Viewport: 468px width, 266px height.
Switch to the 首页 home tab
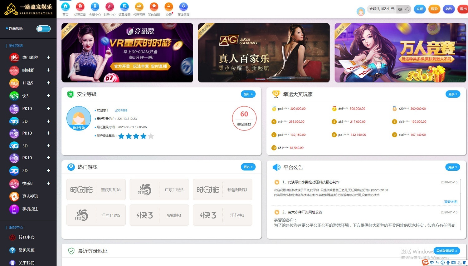(65, 7)
